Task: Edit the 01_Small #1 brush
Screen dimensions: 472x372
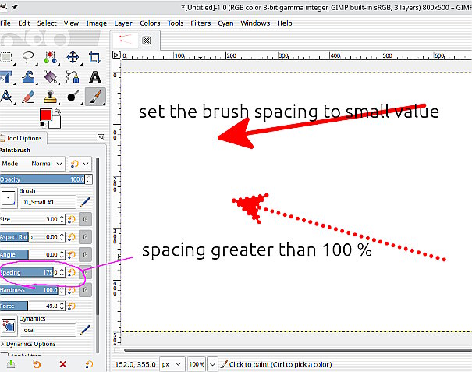Action: pyautogui.click(x=85, y=201)
